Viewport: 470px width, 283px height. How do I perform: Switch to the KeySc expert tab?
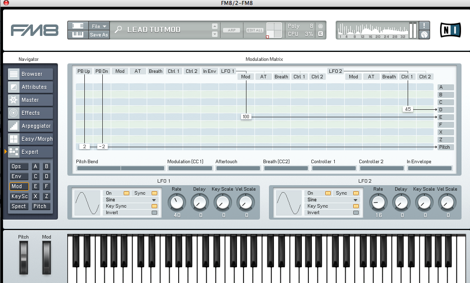(19, 196)
